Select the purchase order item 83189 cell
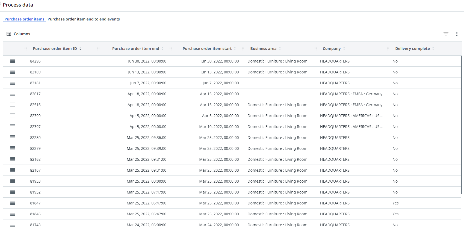The height and width of the screenshot is (232, 464). coord(35,72)
